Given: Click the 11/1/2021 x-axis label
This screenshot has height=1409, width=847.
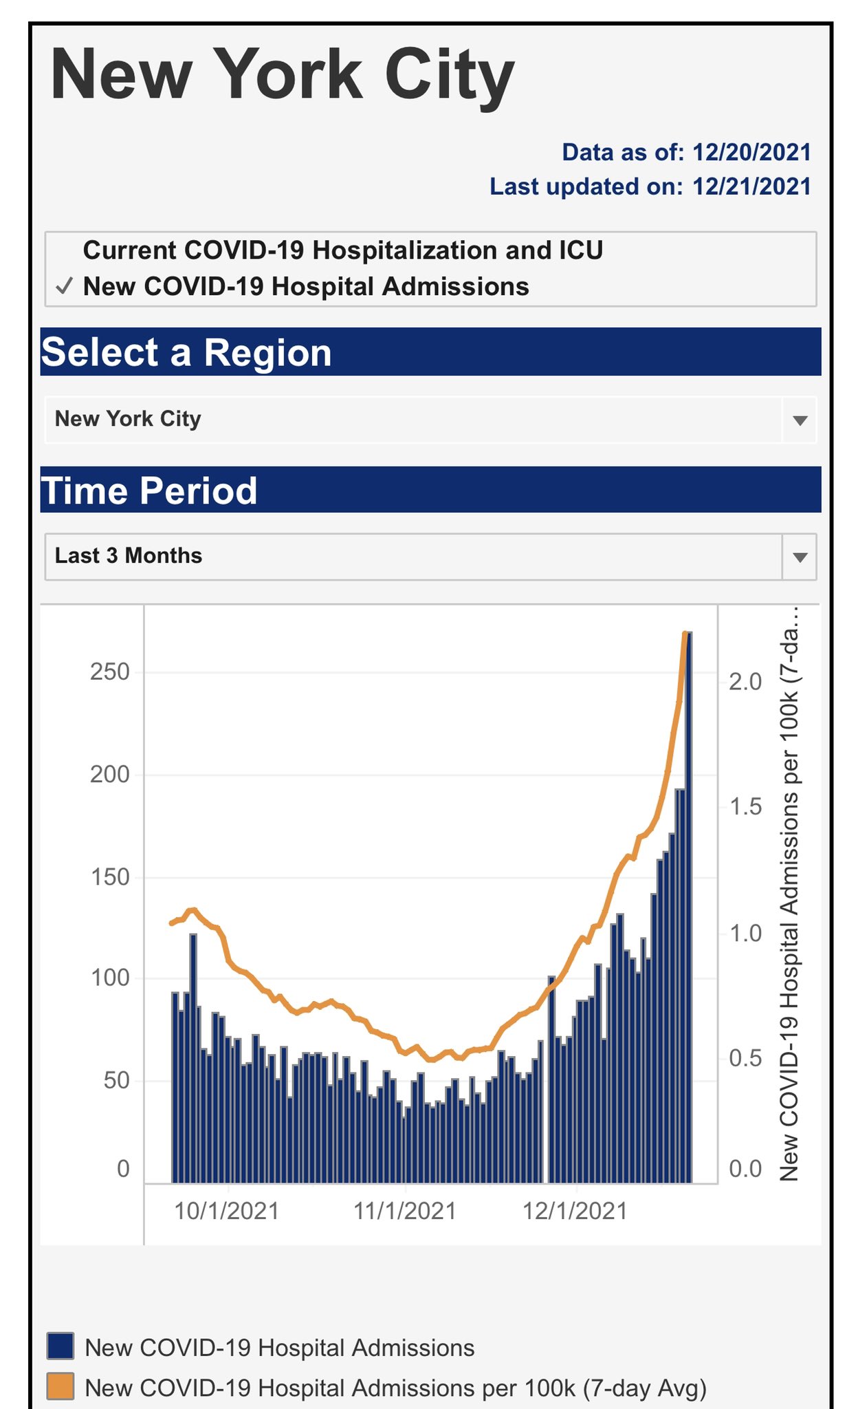Looking at the screenshot, I should pyautogui.click(x=405, y=1212).
